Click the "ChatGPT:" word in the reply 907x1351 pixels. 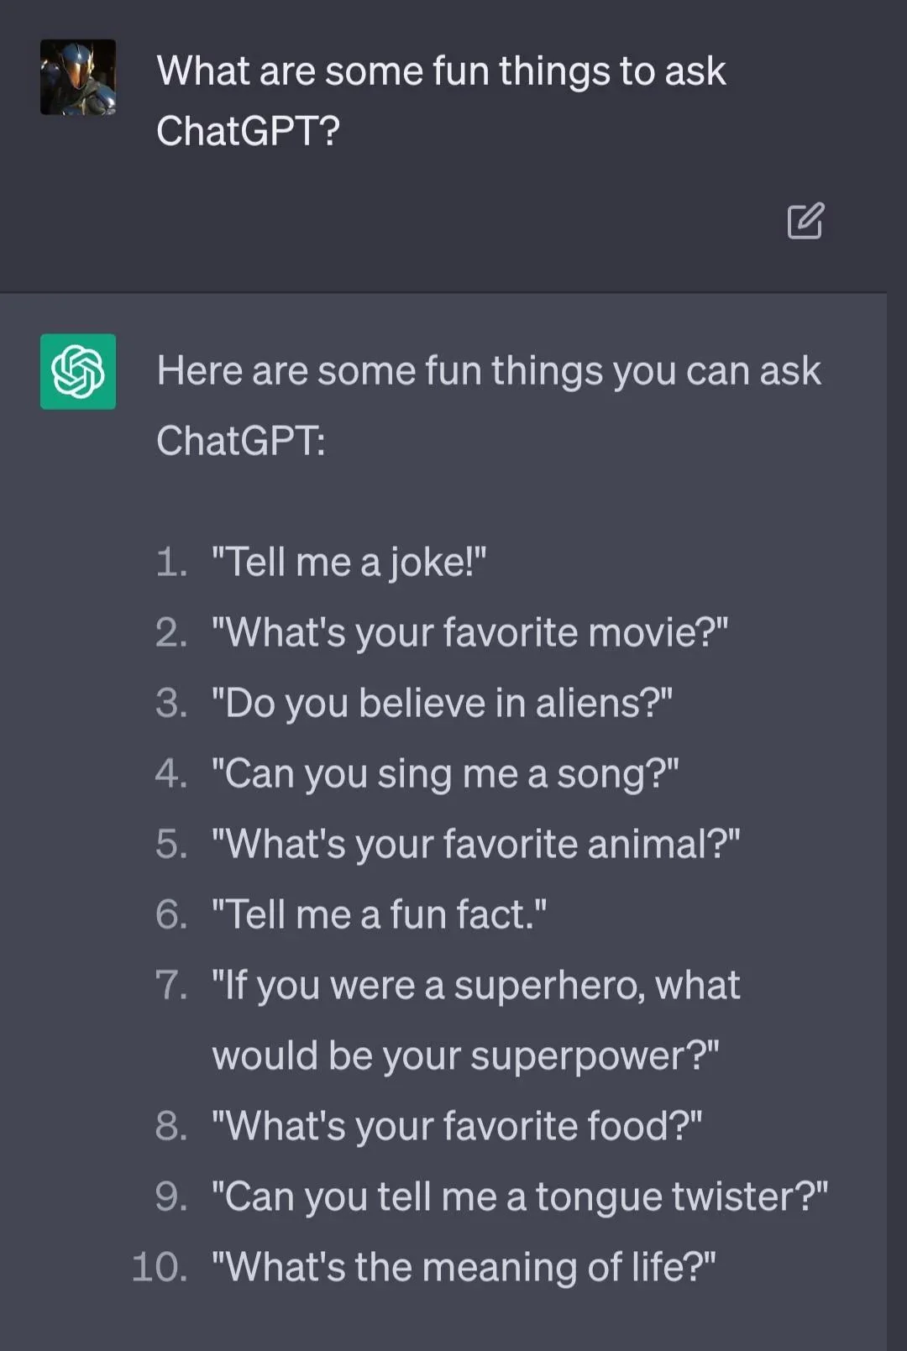(240, 441)
